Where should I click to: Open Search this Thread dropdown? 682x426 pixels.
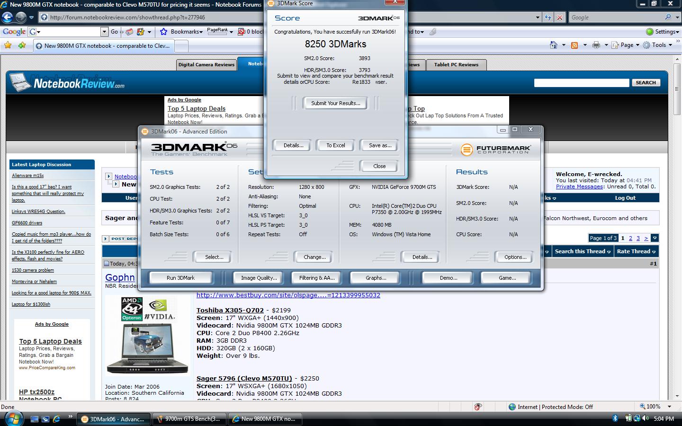[583, 251]
